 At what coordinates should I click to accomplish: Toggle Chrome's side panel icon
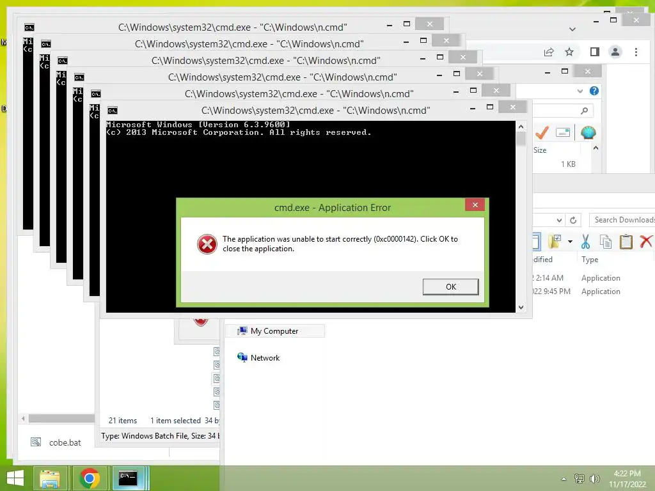pos(594,52)
